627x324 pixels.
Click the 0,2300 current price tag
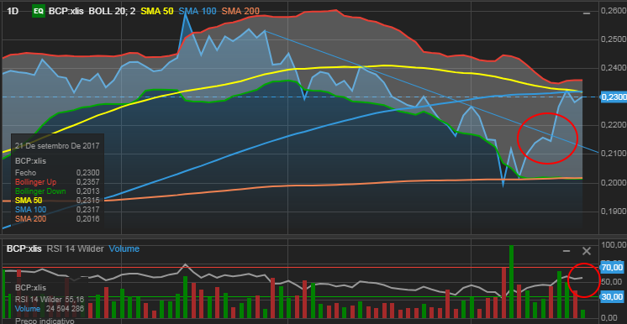click(613, 97)
